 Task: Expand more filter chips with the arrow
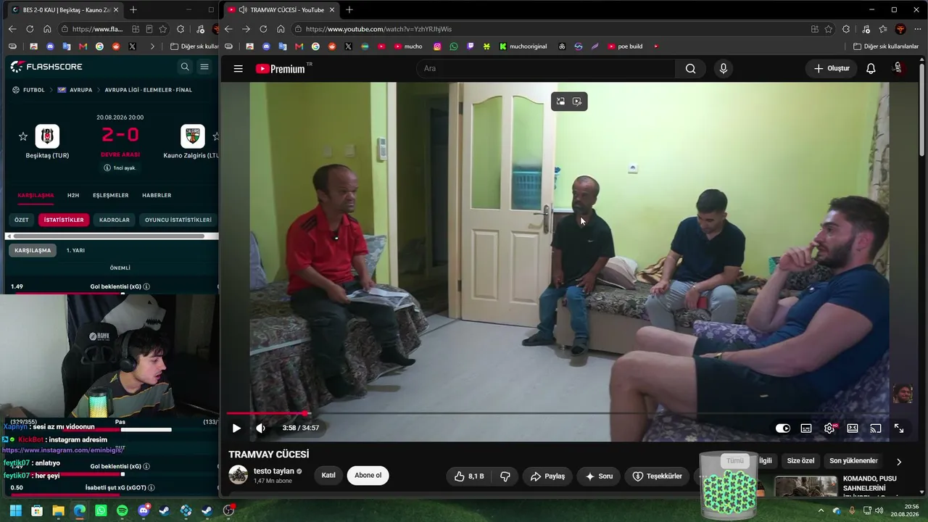(x=899, y=462)
